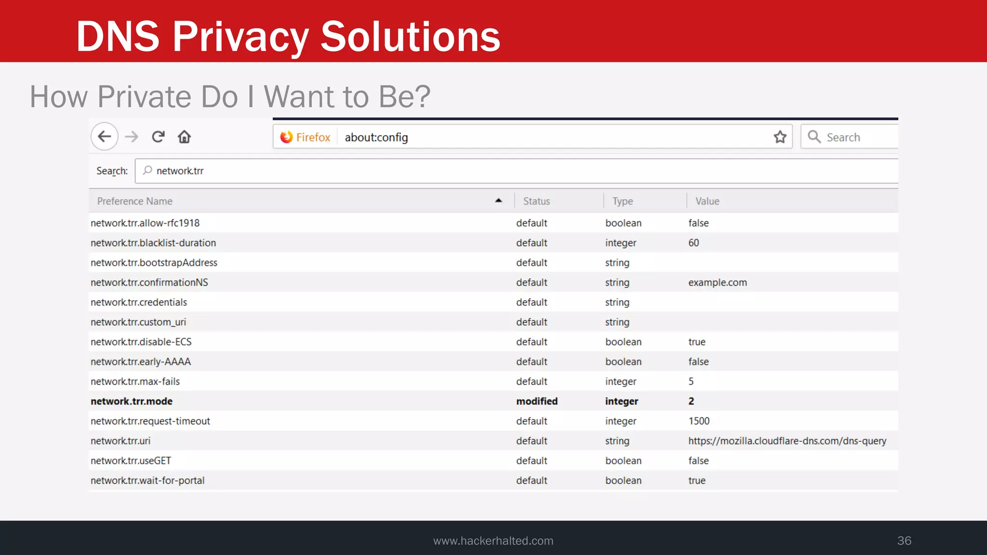Select the bold network.trr.mode preference
Viewport: 987px width, 555px height.
[493, 401]
